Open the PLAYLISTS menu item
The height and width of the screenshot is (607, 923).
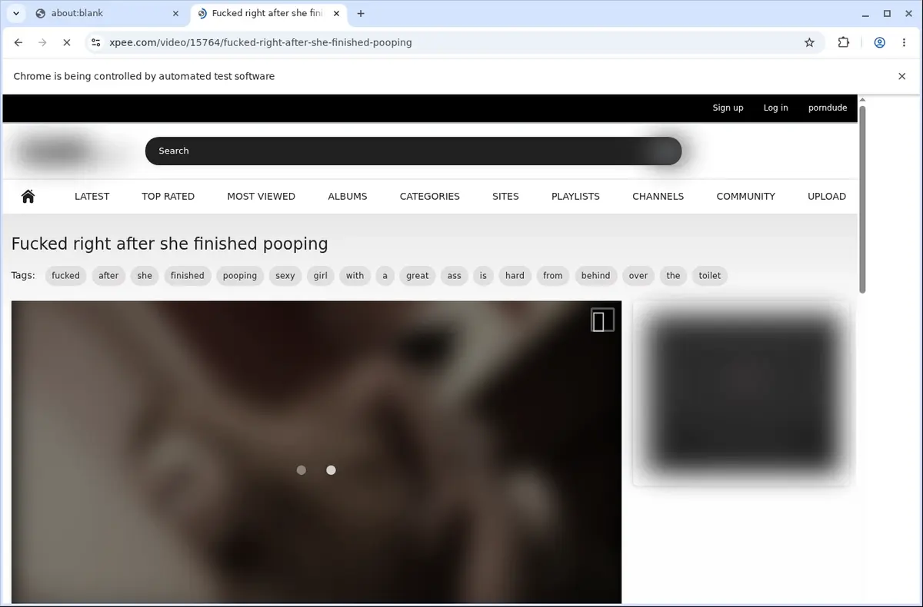575,196
